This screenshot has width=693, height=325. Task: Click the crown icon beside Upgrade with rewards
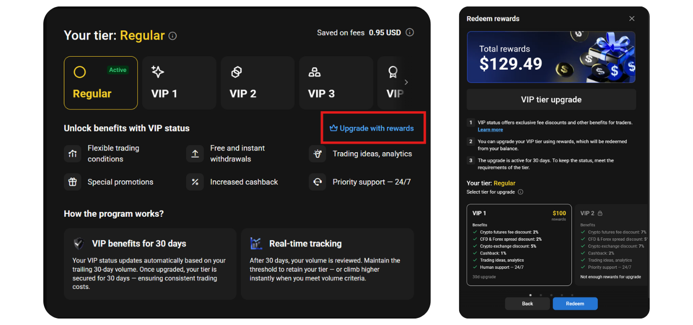point(334,128)
